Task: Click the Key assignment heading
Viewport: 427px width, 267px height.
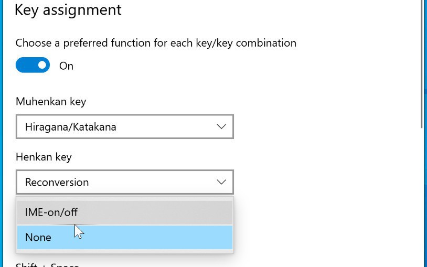Action: click(x=68, y=10)
